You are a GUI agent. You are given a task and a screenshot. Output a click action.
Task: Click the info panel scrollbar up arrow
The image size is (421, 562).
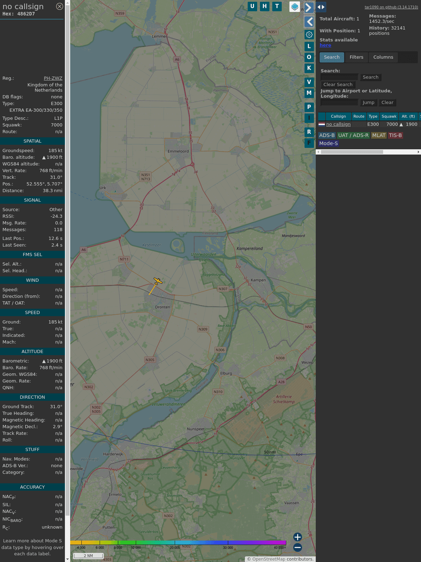pos(67,3)
